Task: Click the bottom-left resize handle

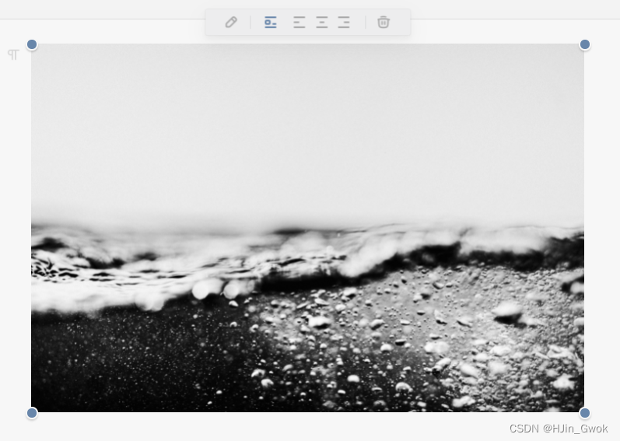Action: [32, 413]
